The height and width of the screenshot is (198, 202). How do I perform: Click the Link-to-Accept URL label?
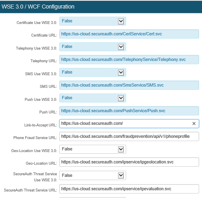(41, 125)
